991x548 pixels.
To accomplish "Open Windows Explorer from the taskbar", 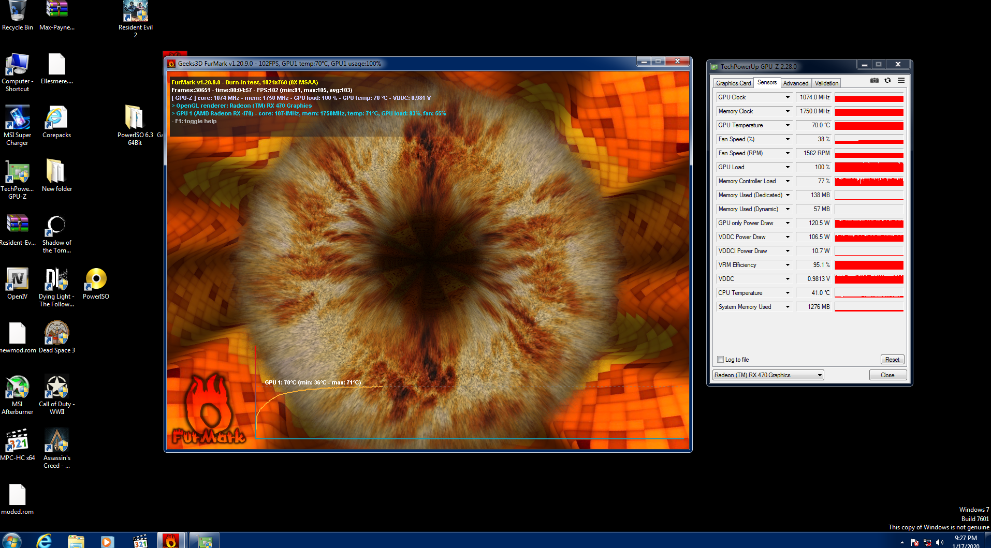I will point(76,541).
